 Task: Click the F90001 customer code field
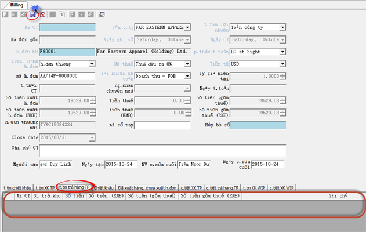(67, 52)
